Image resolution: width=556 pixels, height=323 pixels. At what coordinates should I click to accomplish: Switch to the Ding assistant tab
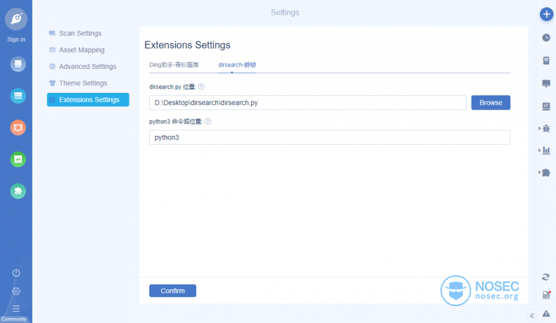coord(174,65)
